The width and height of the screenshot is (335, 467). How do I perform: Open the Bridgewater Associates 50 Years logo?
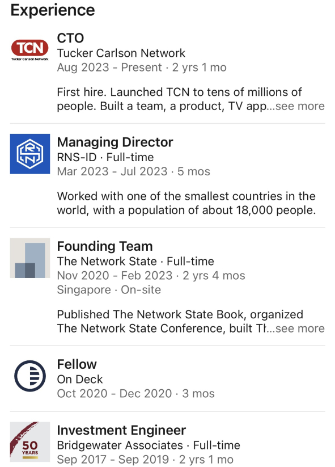pyautogui.click(x=30, y=441)
